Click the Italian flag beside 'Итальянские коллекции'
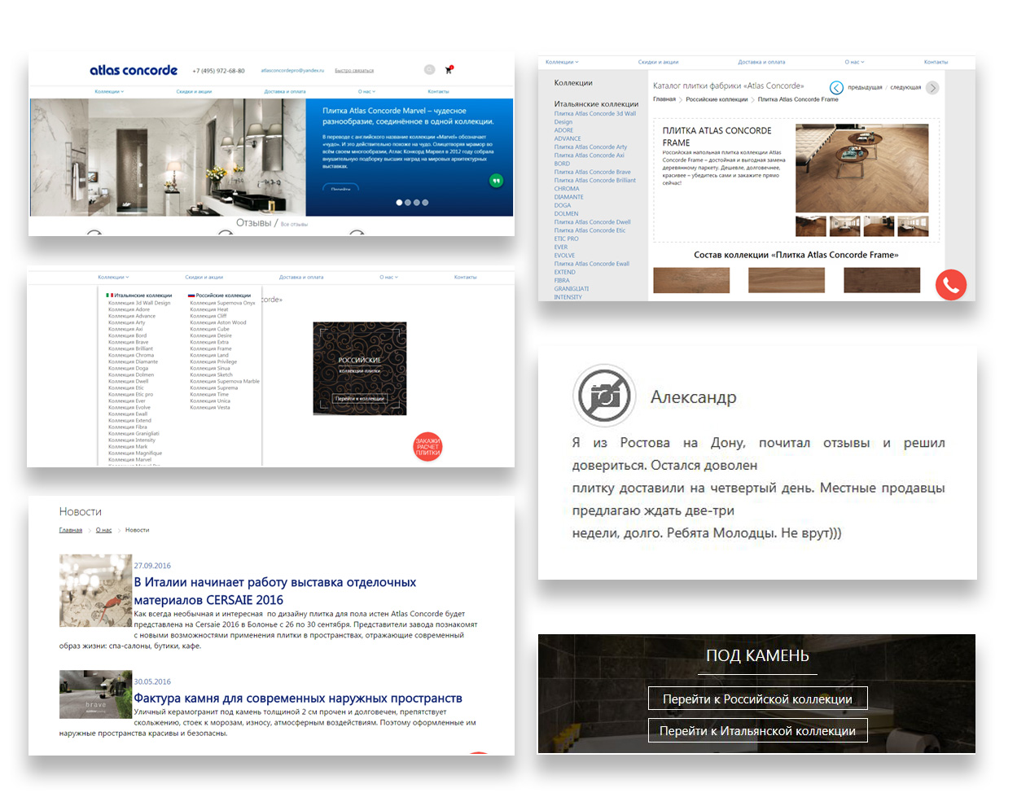1017x806 pixels. click(109, 296)
